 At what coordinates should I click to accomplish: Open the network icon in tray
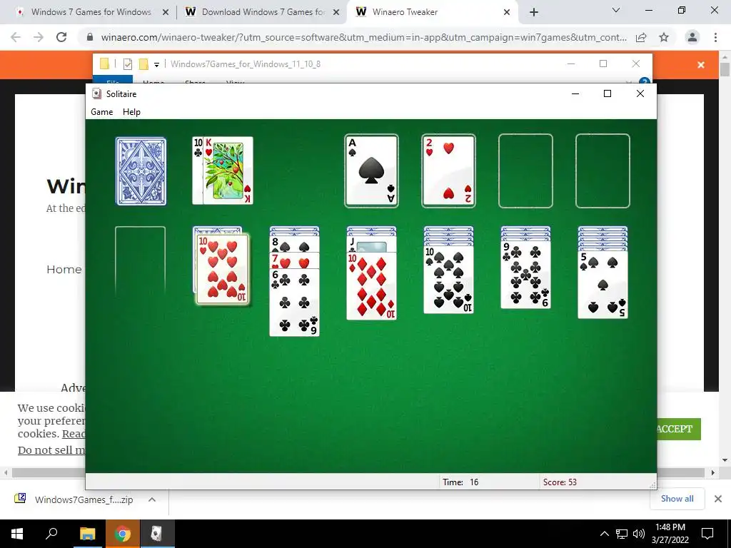622,534
